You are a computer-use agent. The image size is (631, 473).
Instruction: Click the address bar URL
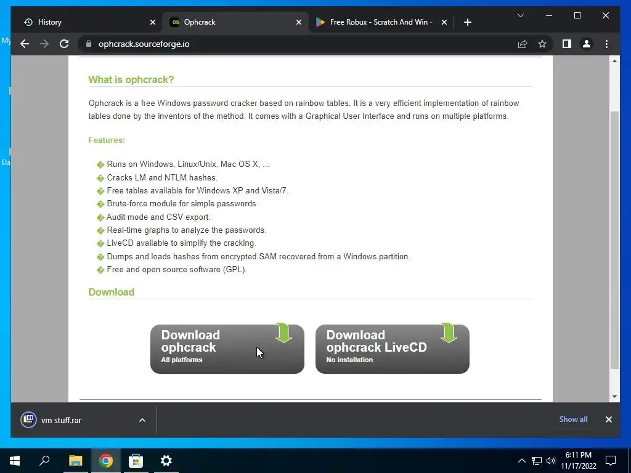[144, 44]
